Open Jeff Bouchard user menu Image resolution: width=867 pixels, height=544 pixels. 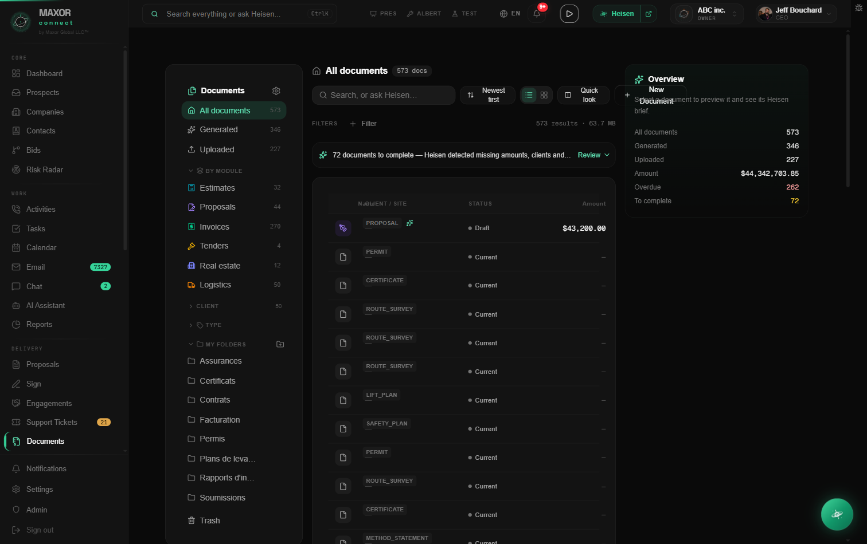[796, 14]
